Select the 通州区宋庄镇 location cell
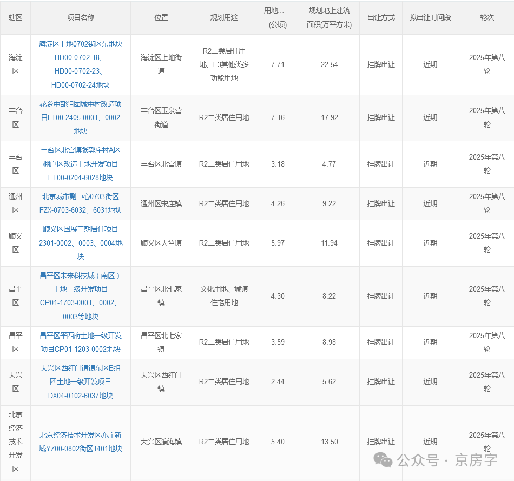The height and width of the screenshot is (481, 514). [161, 203]
